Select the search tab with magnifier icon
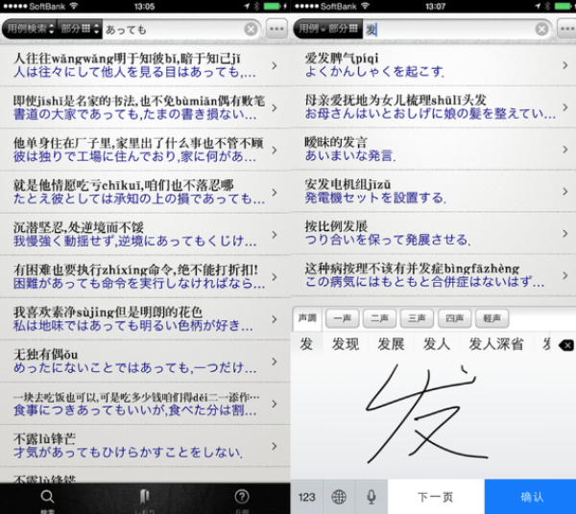 pos(47,500)
